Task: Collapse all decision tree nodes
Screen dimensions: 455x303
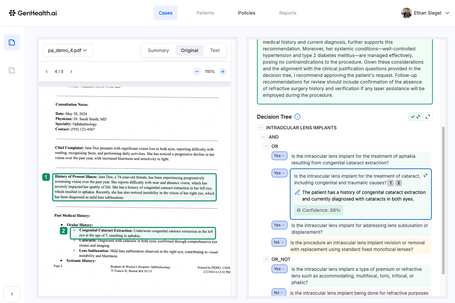Action: click(416, 117)
